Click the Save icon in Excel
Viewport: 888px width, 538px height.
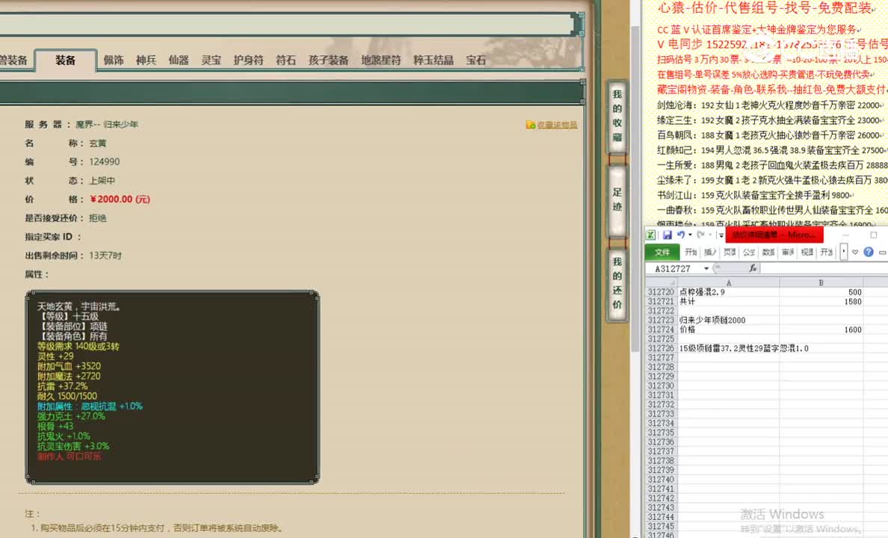(668, 235)
